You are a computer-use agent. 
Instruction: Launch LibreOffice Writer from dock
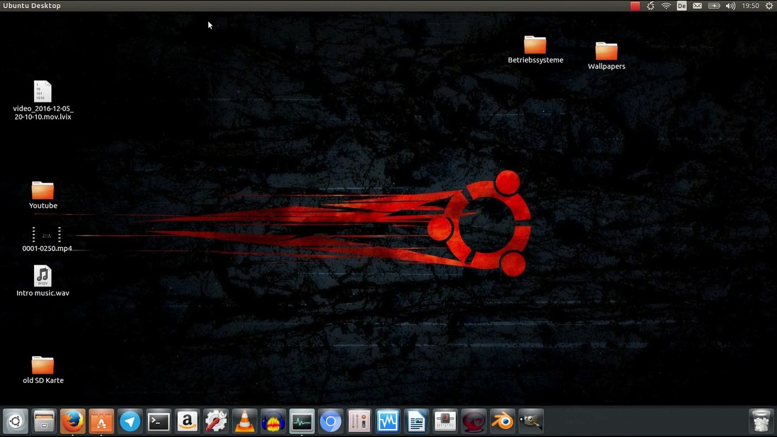point(416,421)
